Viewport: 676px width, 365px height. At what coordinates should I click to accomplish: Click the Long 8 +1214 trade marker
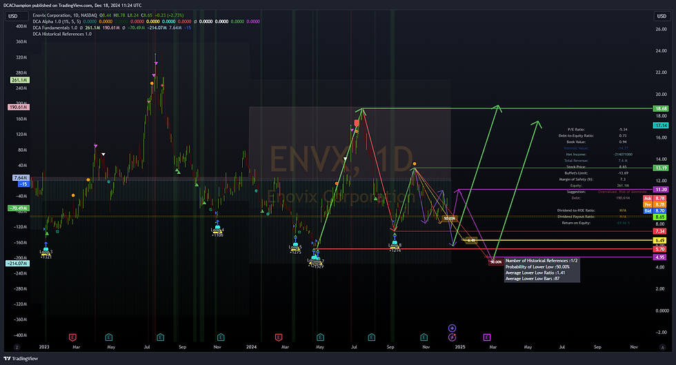tap(395, 245)
